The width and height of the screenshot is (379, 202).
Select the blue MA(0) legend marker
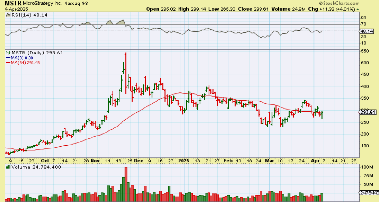(8, 58)
